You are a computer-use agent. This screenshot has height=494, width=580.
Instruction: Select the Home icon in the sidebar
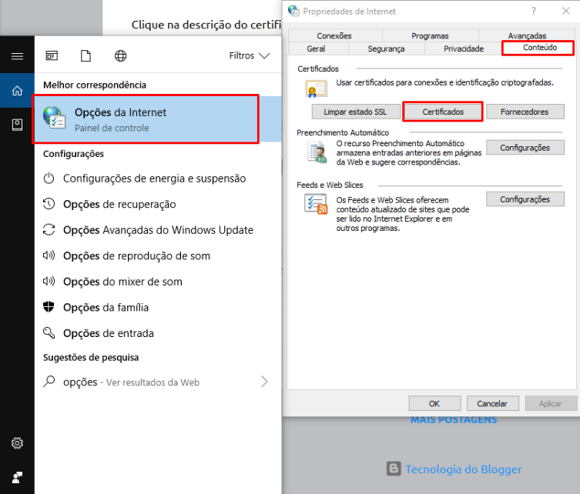17,91
